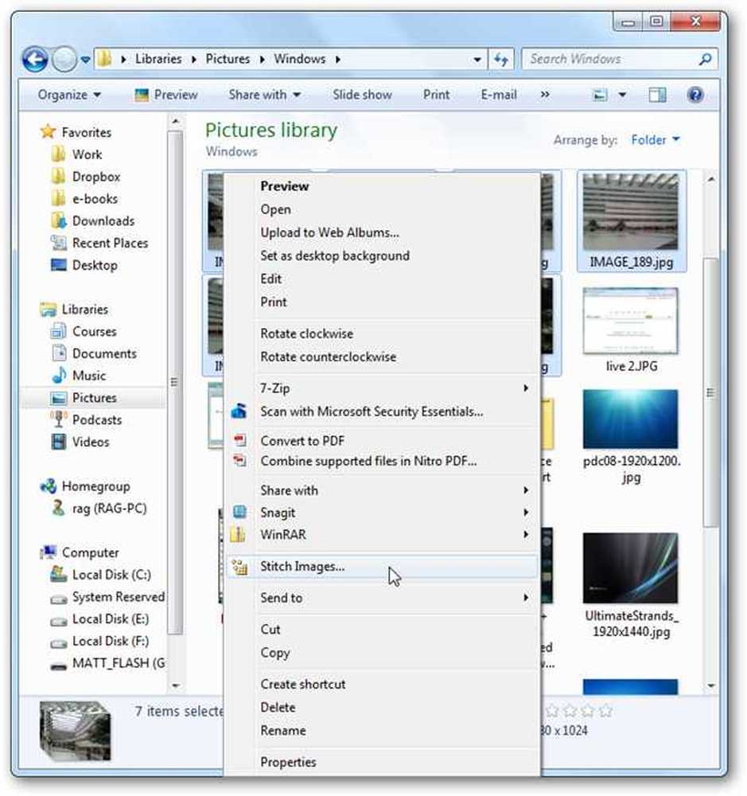The height and width of the screenshot is (796, 747).
Task: Click the Snagit menu icon
Action: (x=239, y=512)
